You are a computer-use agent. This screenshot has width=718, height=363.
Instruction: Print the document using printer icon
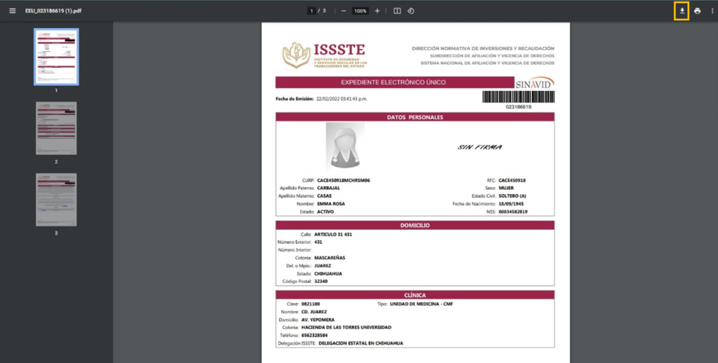click(697, 11)
